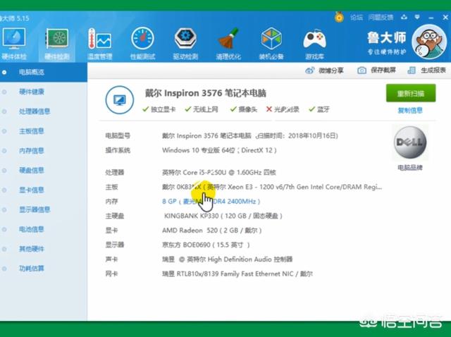Share via 微博分享 Weibo button
Image resolution: width=451 pixels, height=337 pixels.
click(x=325, y=71)
